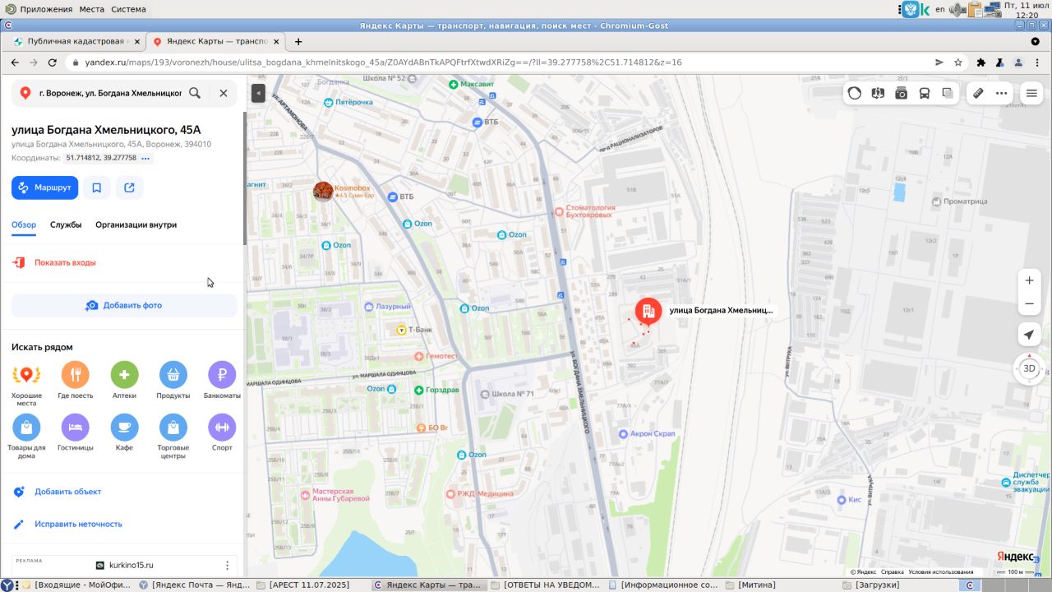Search nearby Где поесть
The height and width of the screenshot is (592, 1052).
pyautogui.click(x=76, y=375)
